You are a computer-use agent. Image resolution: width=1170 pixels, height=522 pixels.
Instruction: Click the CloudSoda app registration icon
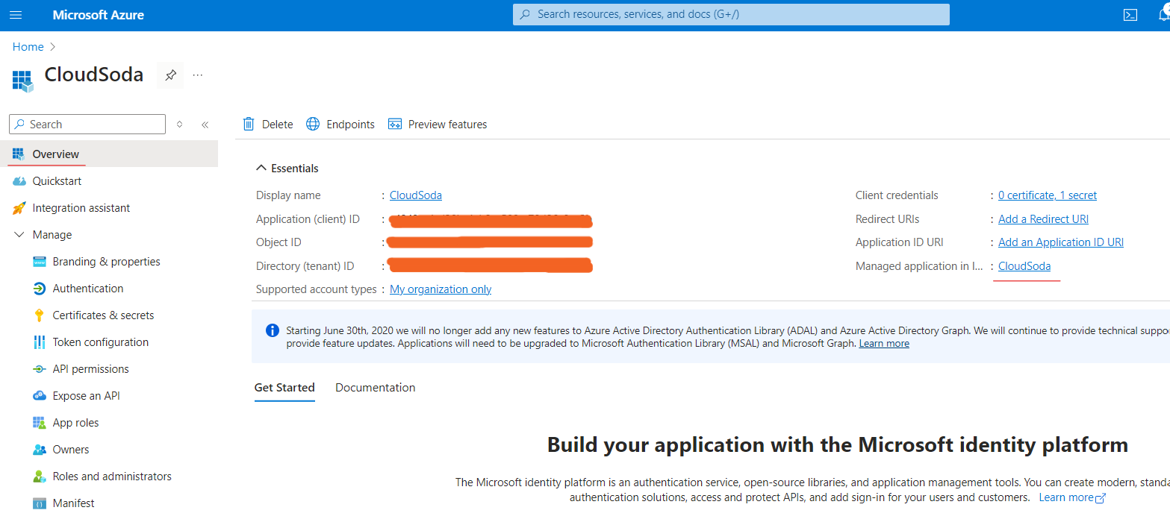[23, 80]
